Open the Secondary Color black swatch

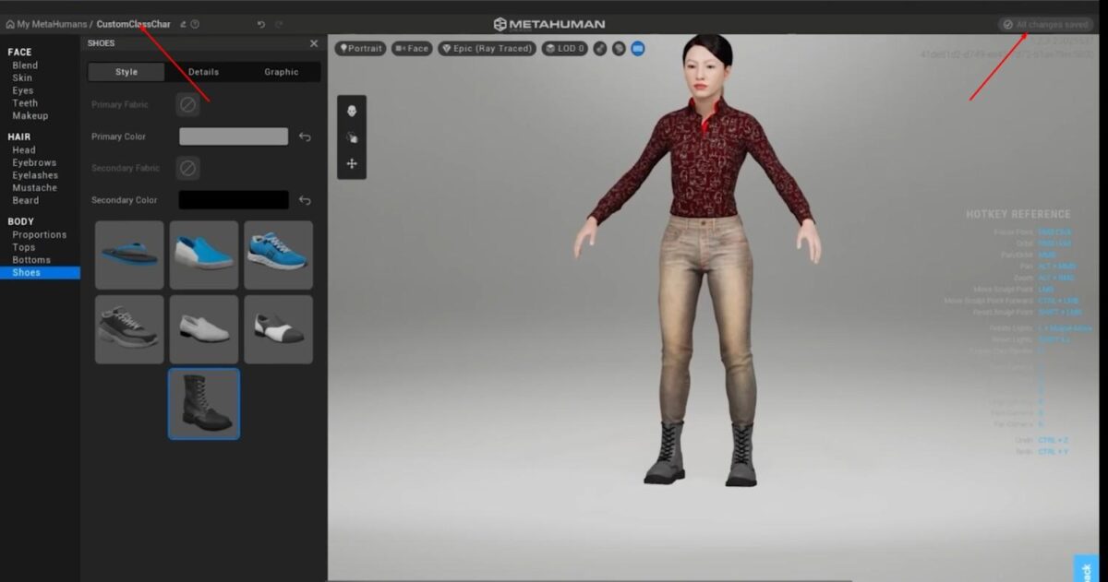[x=233, y=199]
